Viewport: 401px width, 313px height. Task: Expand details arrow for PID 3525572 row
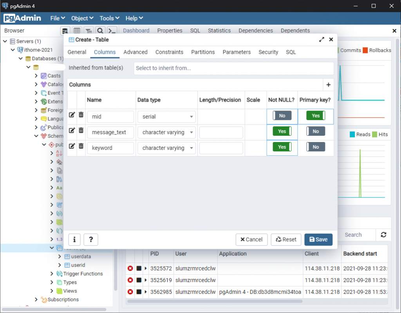click(146, 268)
